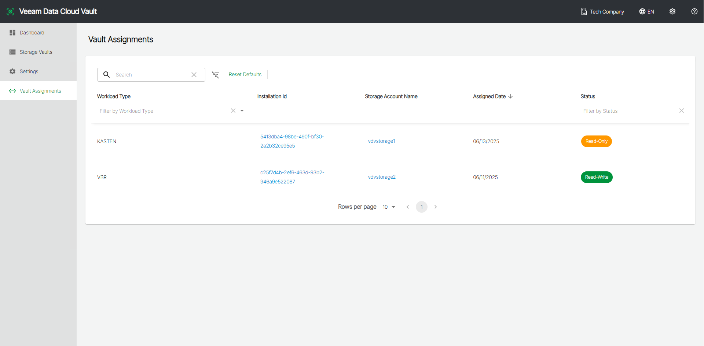Open the language globe icon
Screen dimensions: 704x346
(642, 11)
